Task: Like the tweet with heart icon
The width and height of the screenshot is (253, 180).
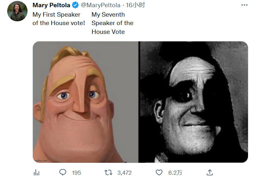Action: tap(159, 172)
